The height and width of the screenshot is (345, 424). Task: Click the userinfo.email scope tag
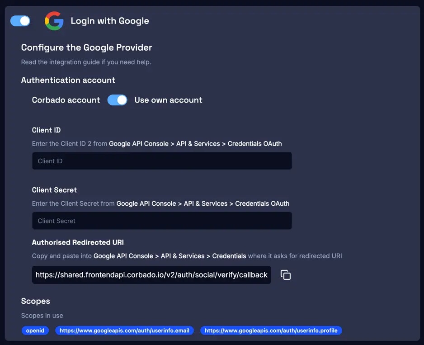(x=124, y=331)
